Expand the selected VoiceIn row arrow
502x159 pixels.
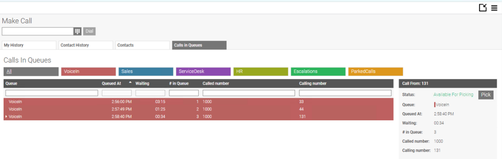point(6,117)
